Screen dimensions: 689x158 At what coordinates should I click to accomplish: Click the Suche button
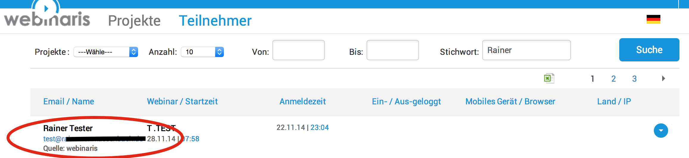649,50
